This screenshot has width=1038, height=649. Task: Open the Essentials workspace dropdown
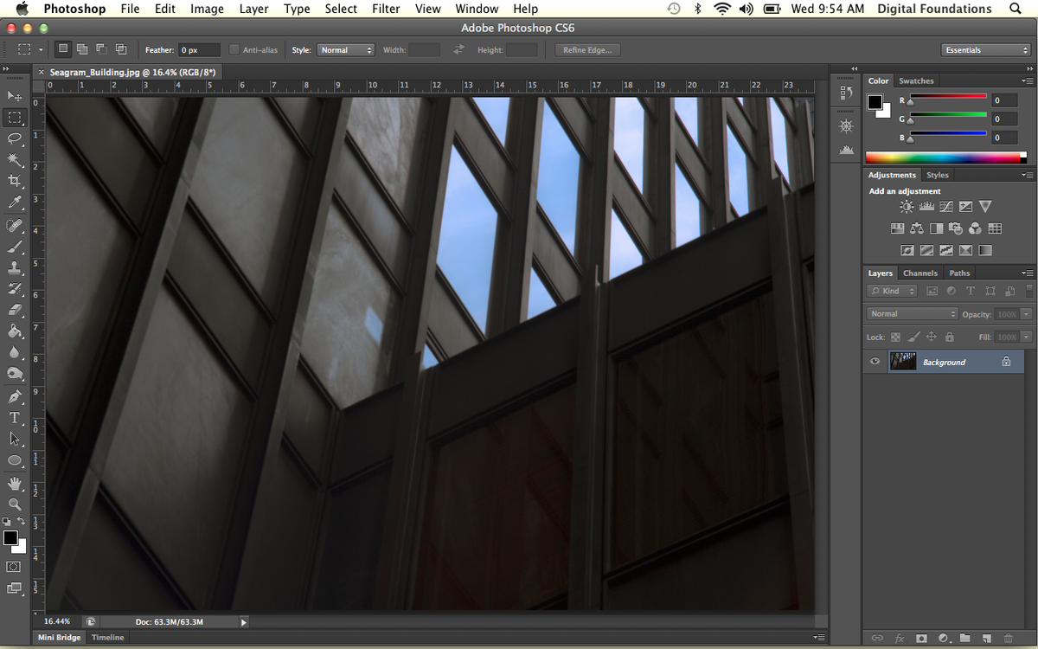[985, 50]
